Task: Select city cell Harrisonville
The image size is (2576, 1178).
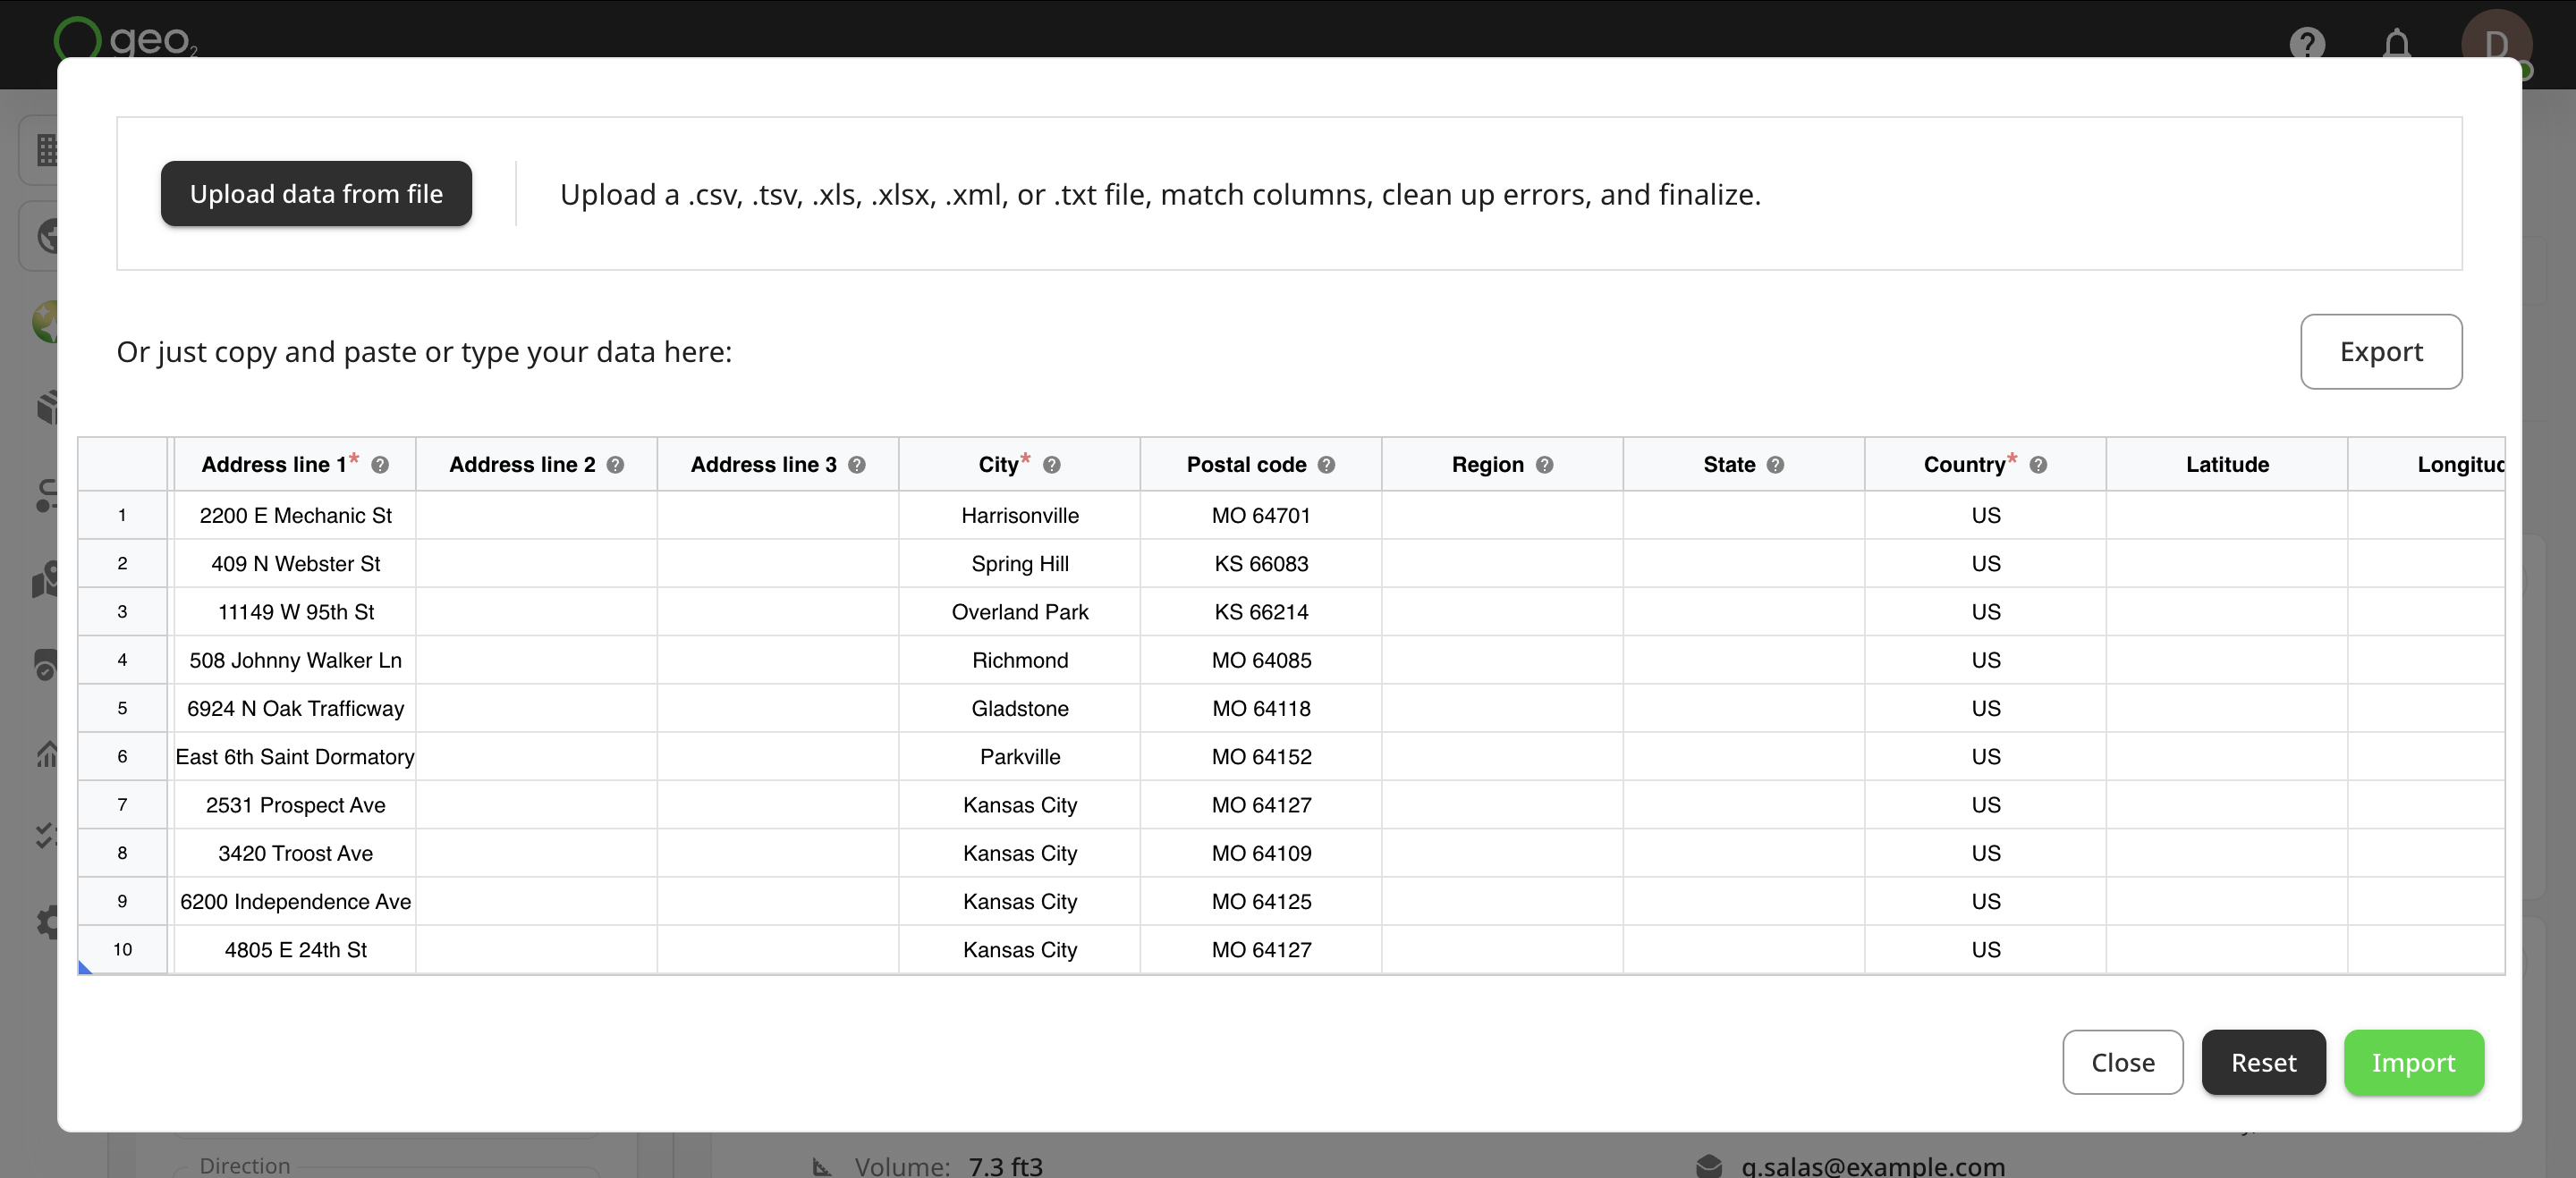Action: click(x=1019, y=516)
